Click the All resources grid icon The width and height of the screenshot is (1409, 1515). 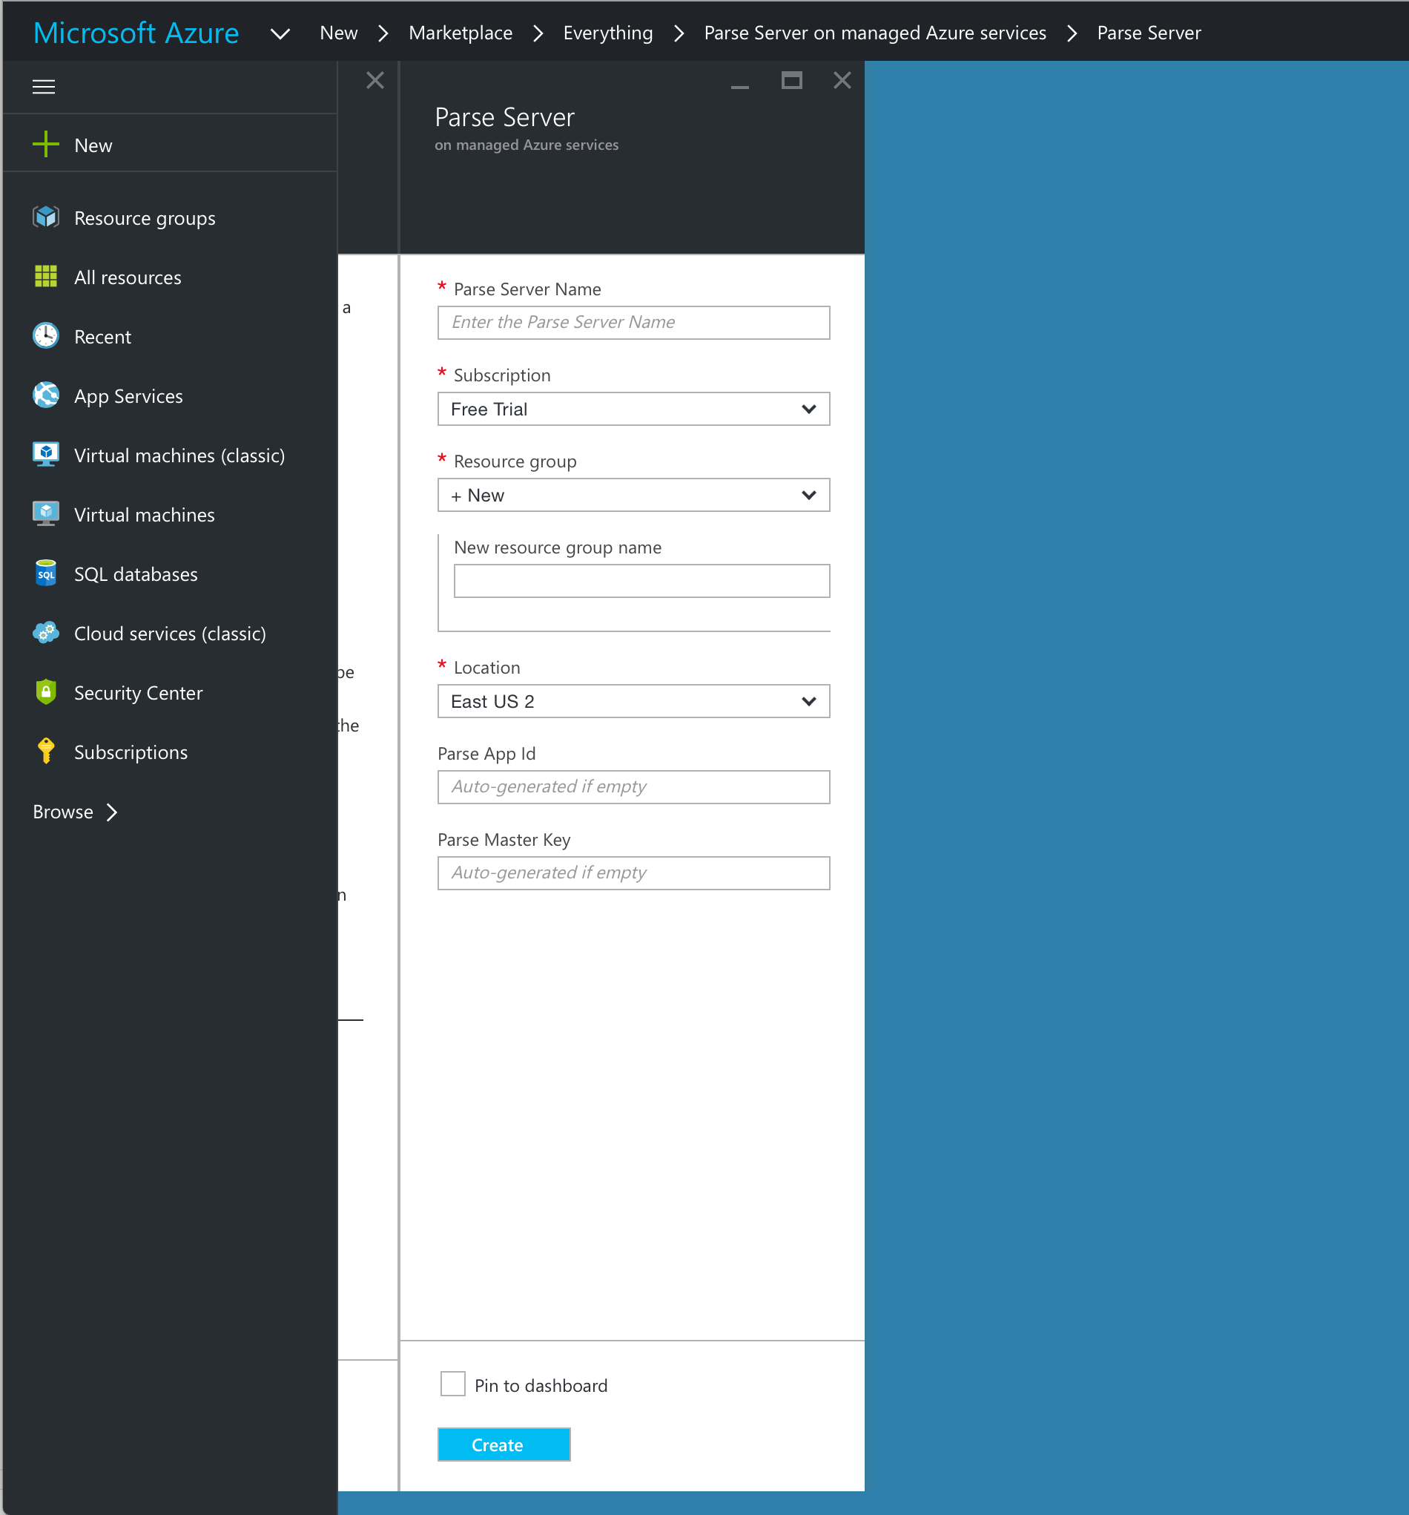pos(46,277)
